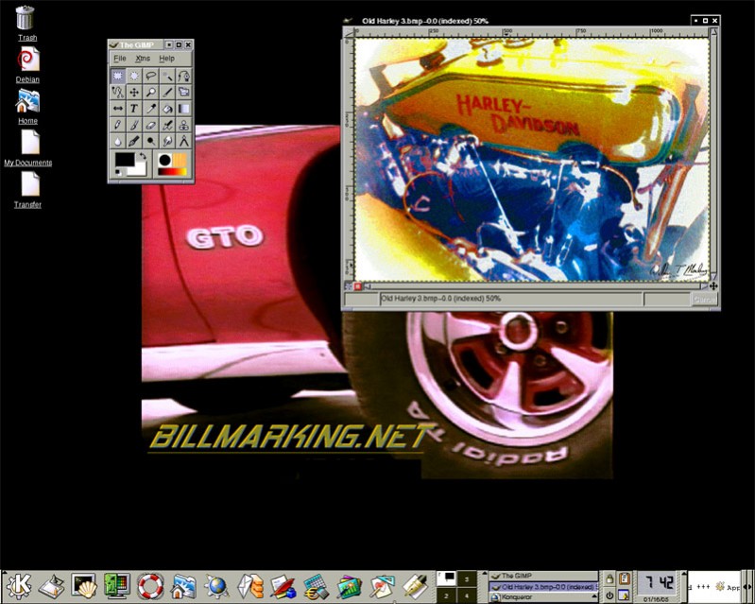Reset colors to default black and white
The height and width of the screenshot is (604, 755).
point(118,172)
